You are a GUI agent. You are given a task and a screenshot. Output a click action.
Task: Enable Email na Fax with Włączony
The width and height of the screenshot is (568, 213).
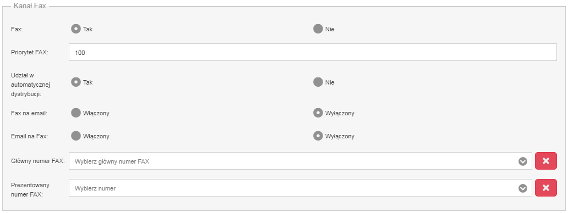[76, 136]
